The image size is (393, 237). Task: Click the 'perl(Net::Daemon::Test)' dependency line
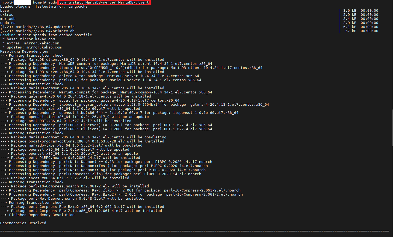104,166
